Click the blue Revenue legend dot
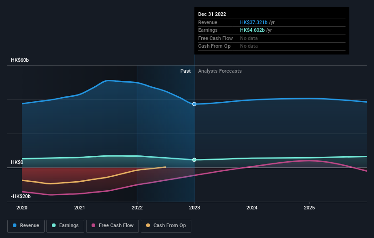 click(x=15, y=225)
